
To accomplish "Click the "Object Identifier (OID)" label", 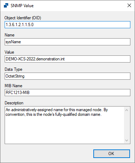I will pos(23,18).
